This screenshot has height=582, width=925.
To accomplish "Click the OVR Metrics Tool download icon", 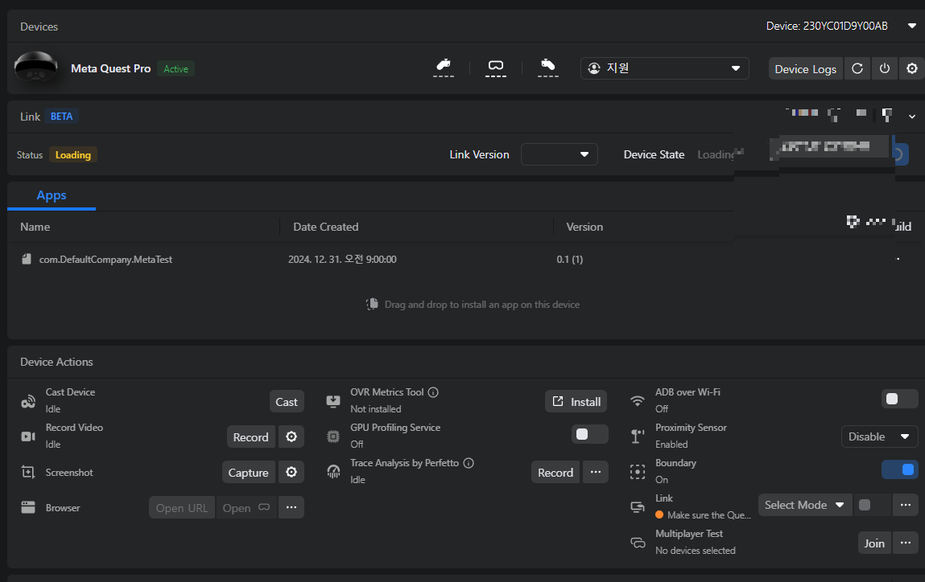I will [333, 402].
